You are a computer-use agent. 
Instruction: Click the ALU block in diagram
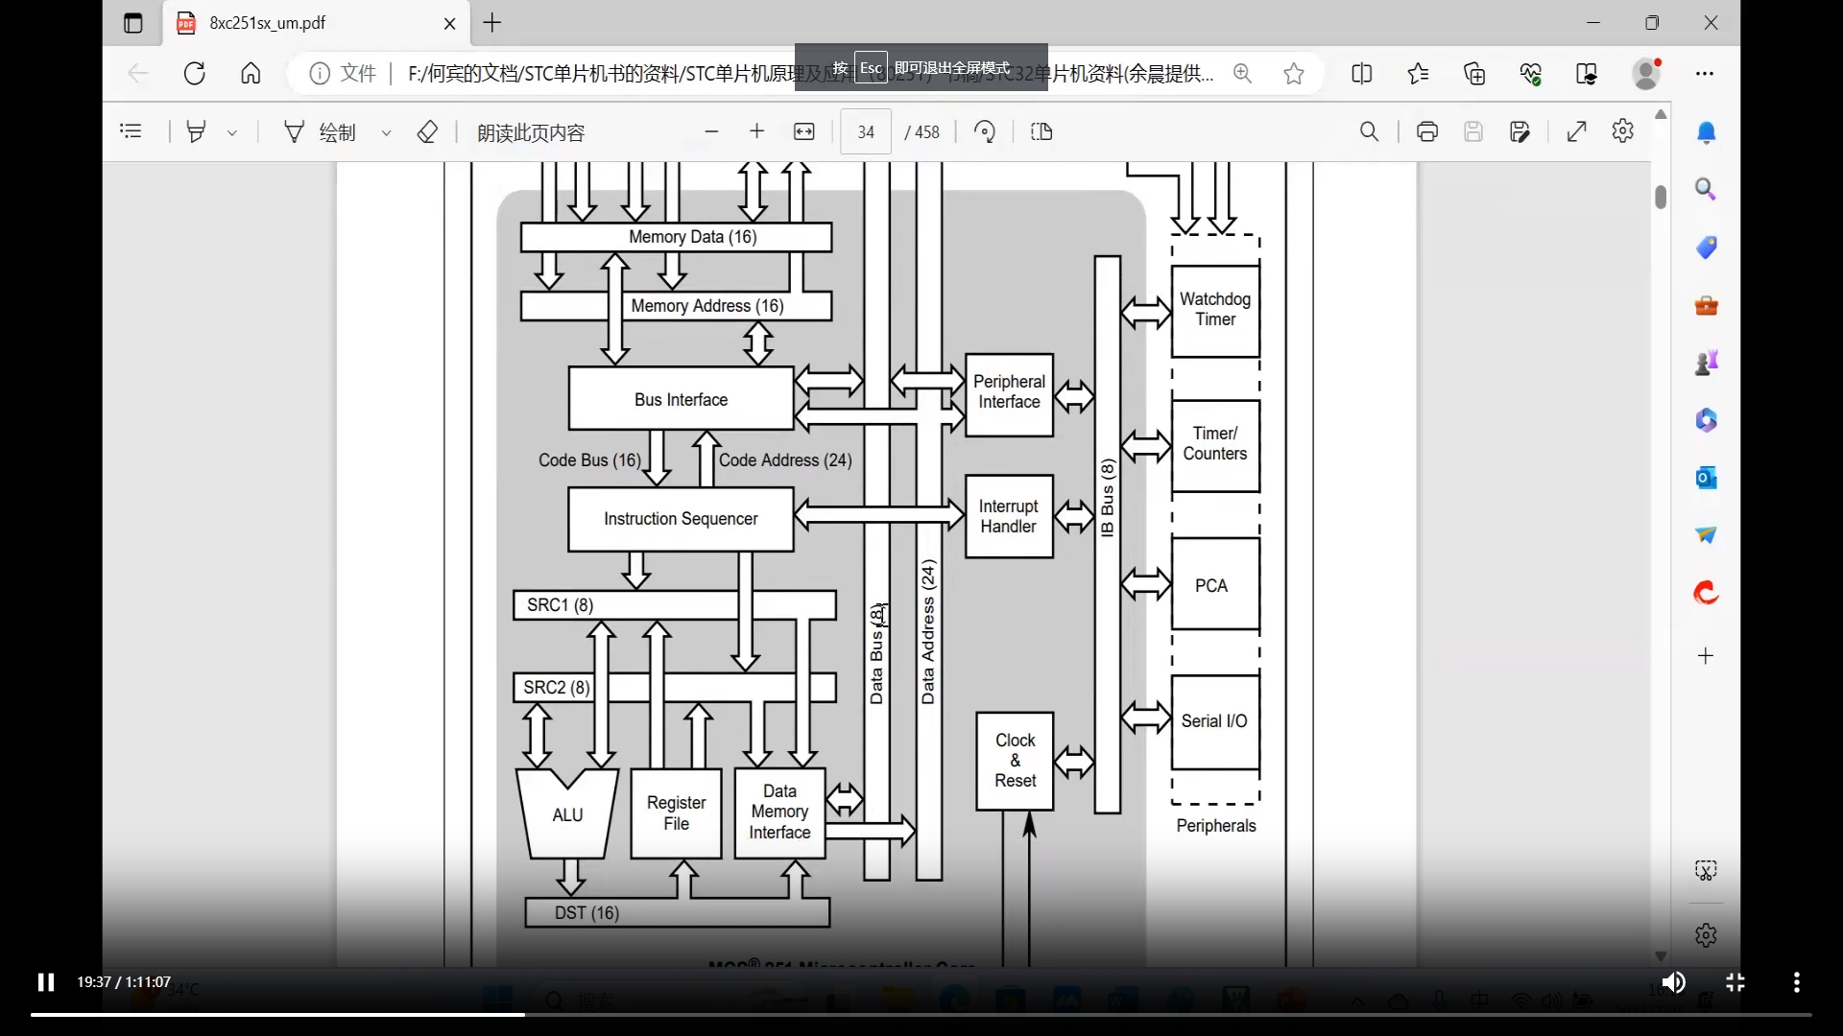(567, 814)
